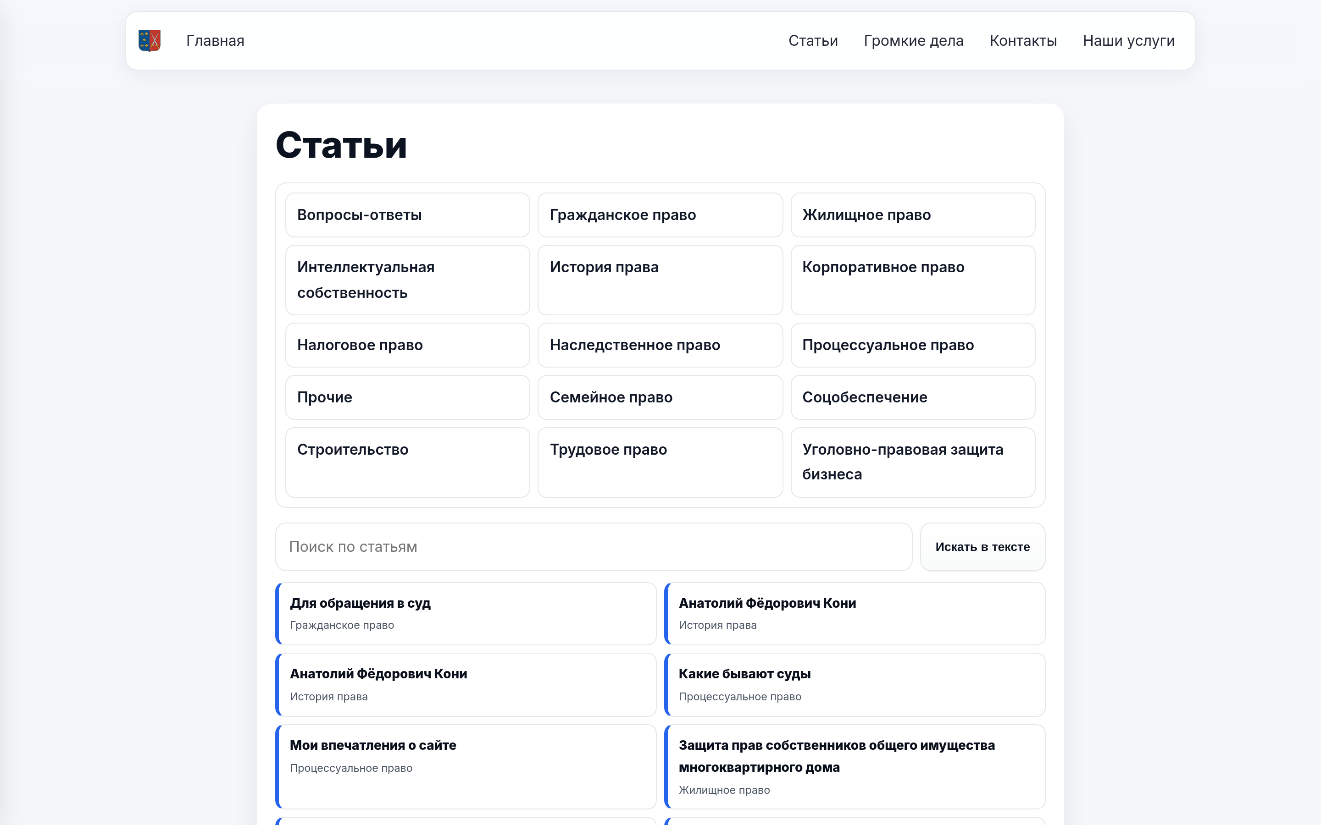The height and width of the screenshot is (825, 1321).
Task: Open the Статьи navigation item
Action: 813,40
